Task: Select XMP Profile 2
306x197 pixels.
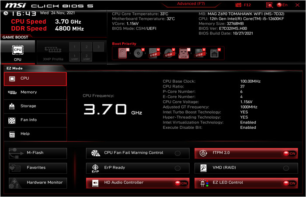Action: tap(87, 47)
